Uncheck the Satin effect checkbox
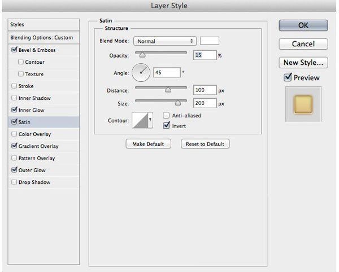The width and height of the screenshot is (339, 272). [14, 122]
